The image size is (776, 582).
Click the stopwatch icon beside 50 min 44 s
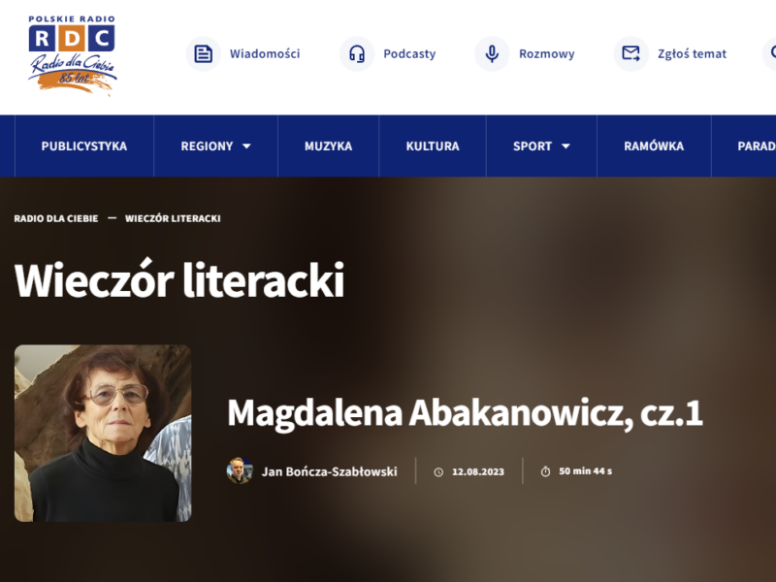[545, 471]
